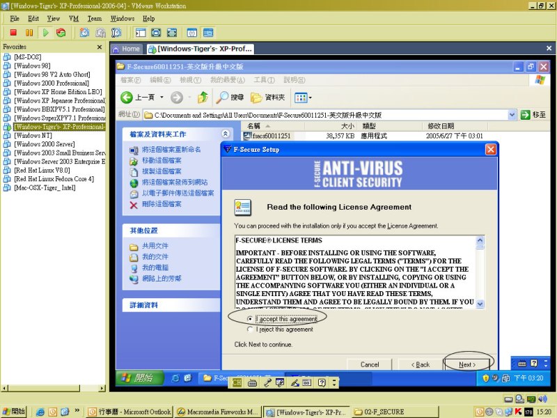Toggle the sidebar display toolbar icon
The width and height of the screenshot is (557, 418).
click(141, 33)
